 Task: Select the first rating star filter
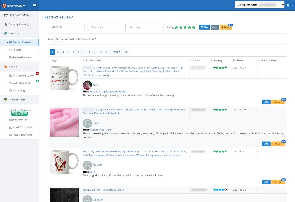coord(177,28)
